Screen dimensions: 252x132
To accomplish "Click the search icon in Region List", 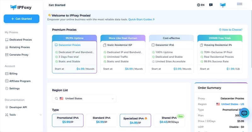I will click(56, 98).
